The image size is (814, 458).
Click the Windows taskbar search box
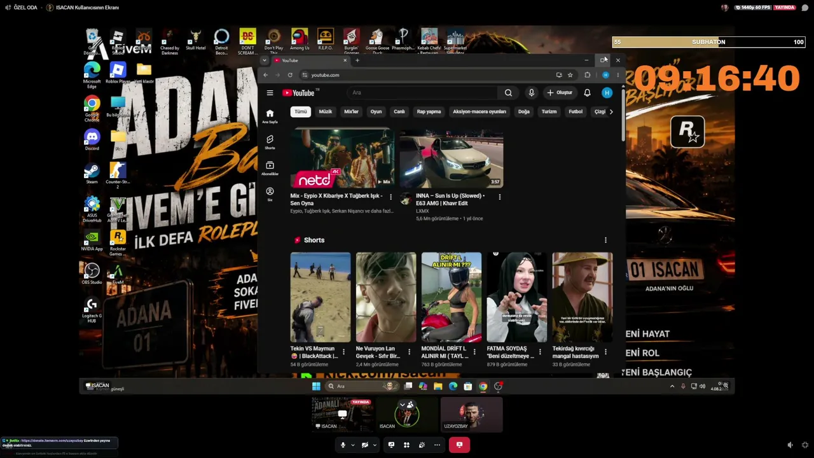tap(362, 386)
